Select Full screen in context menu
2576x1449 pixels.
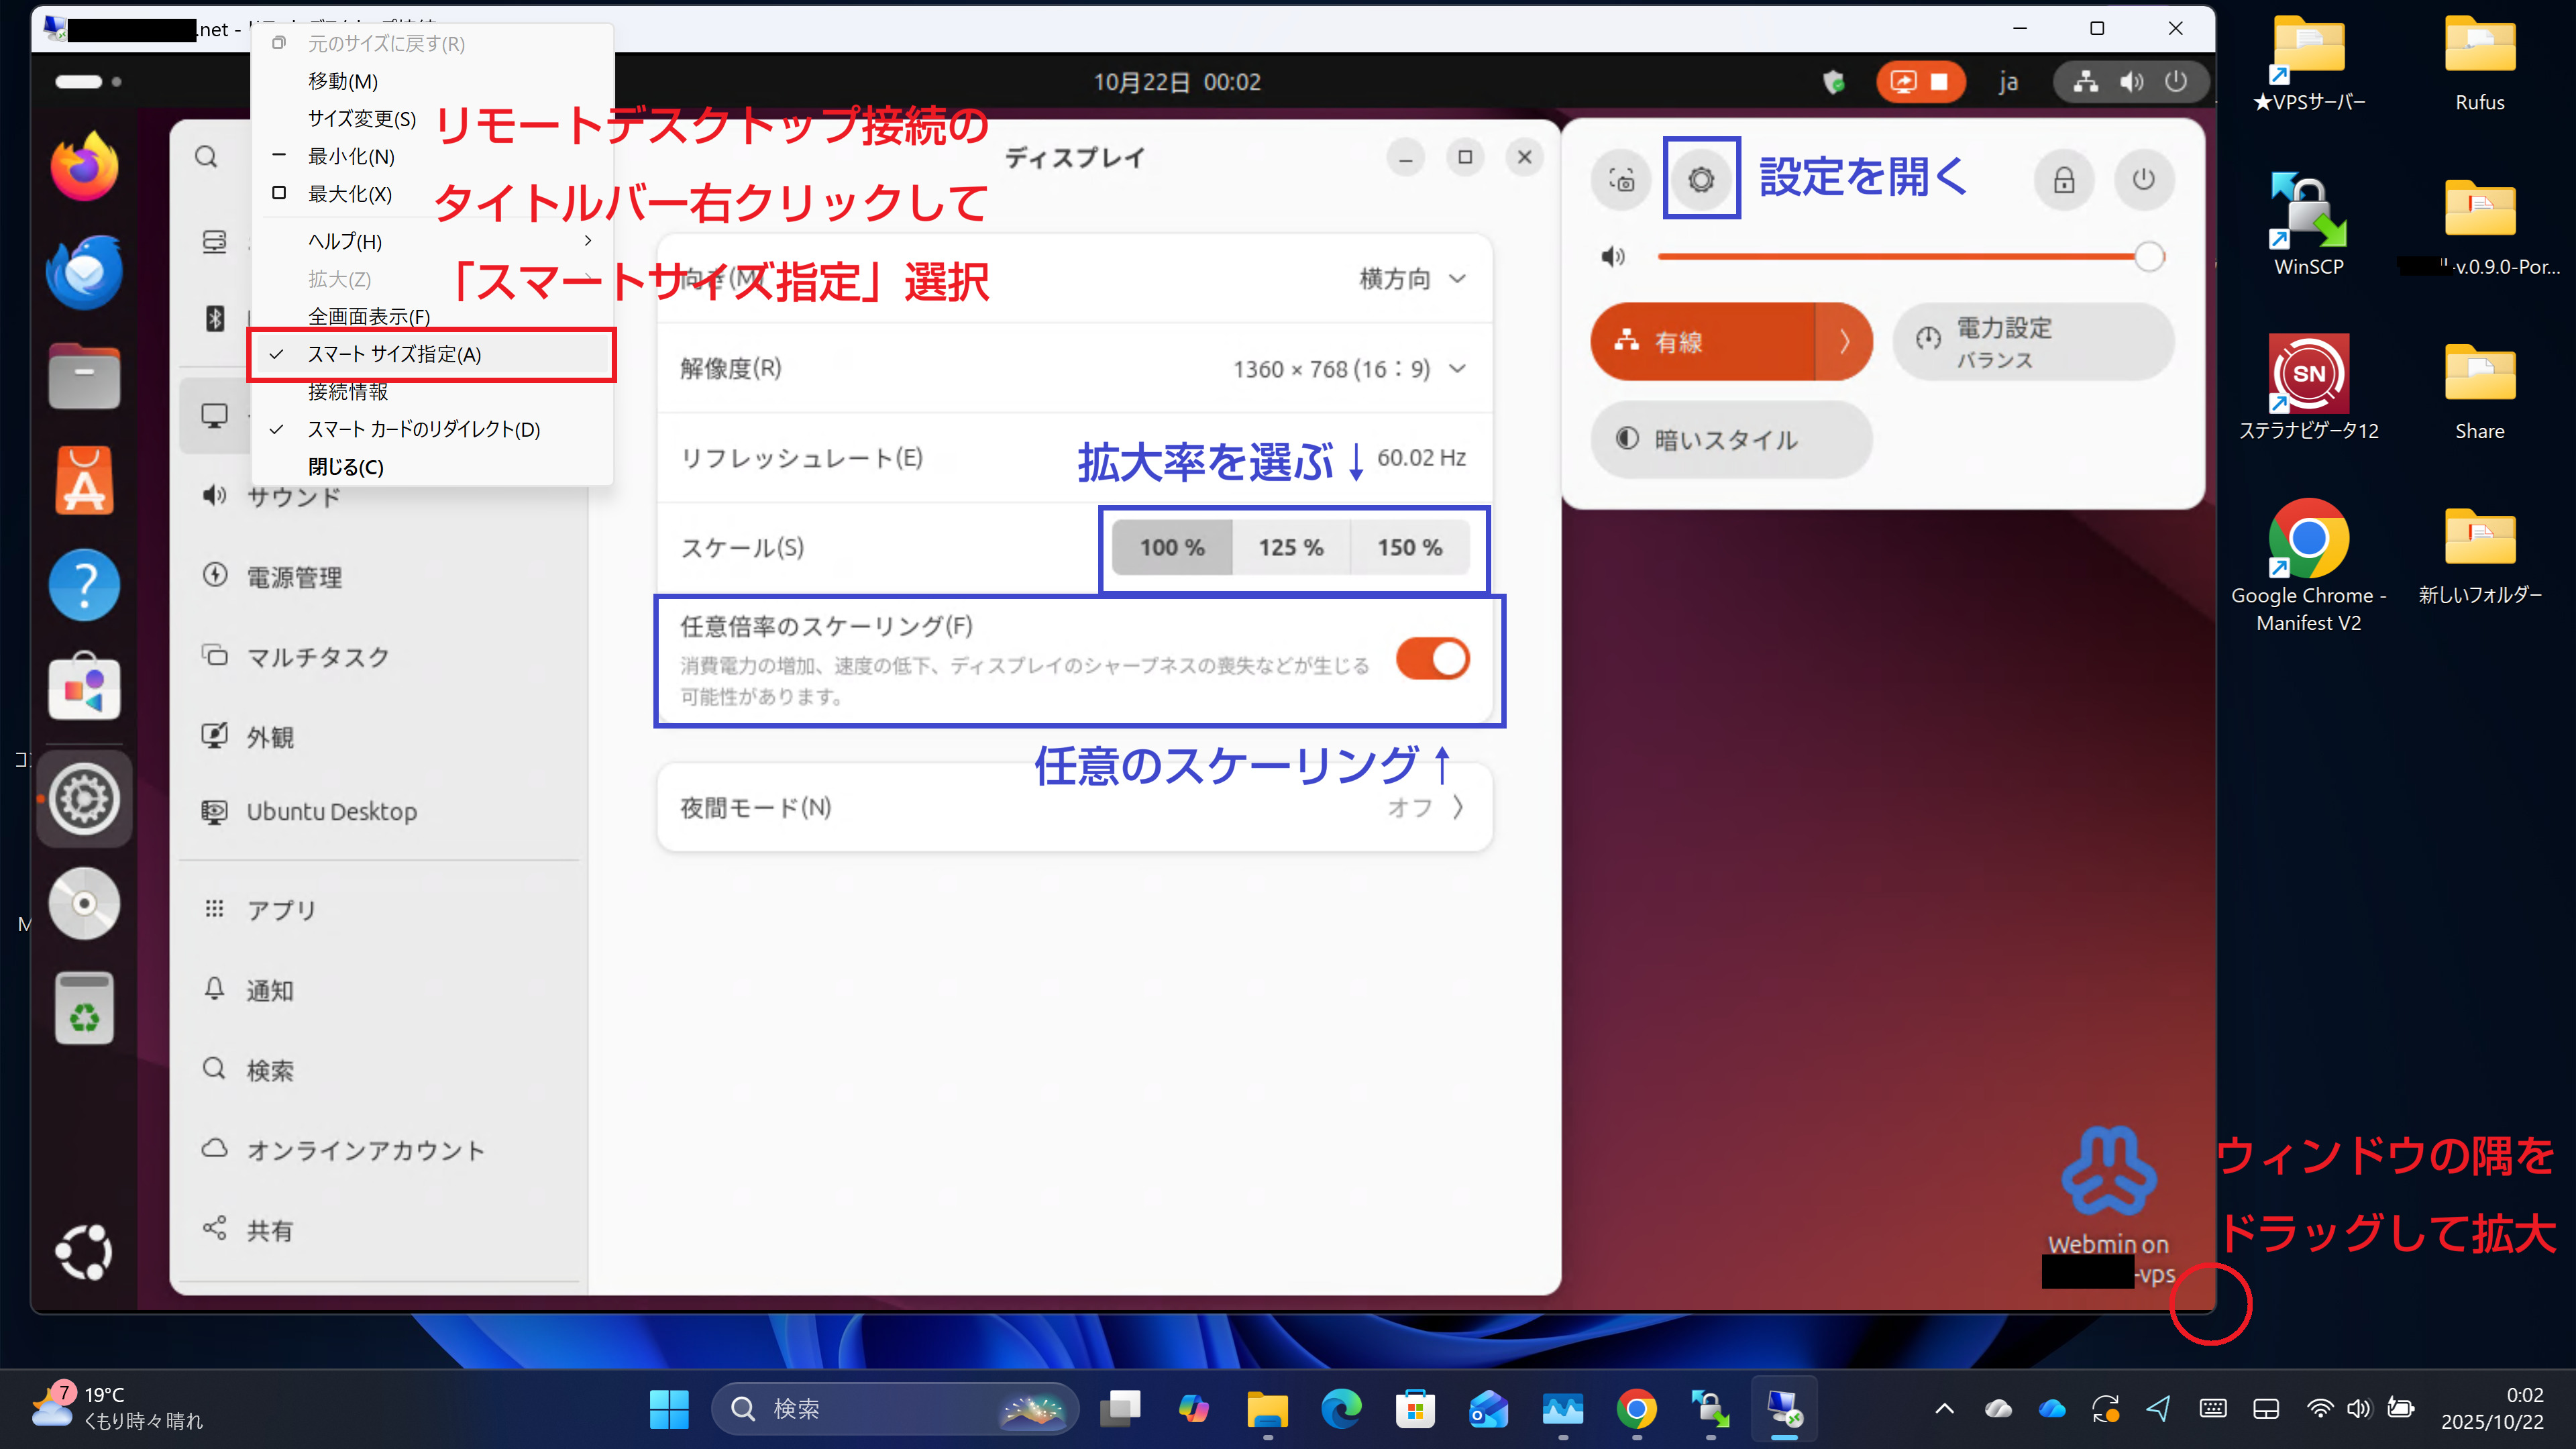point(368,316)
